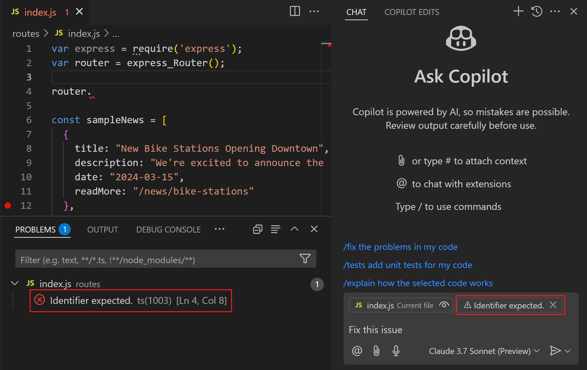Click the routes breadcrumb
The image size is (587, 370).
(26, 34)
